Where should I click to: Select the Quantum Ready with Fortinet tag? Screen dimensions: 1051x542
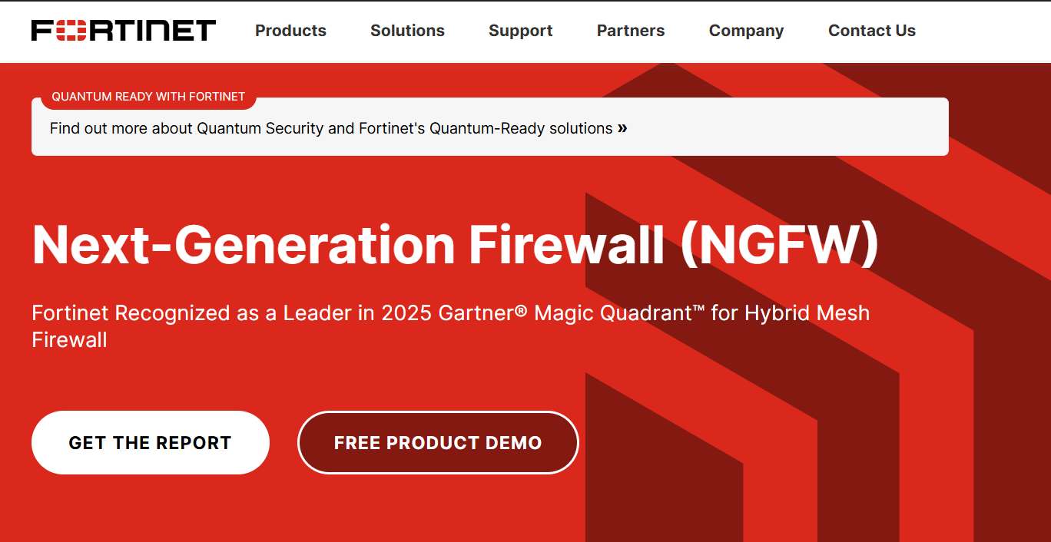pos(148,97)
